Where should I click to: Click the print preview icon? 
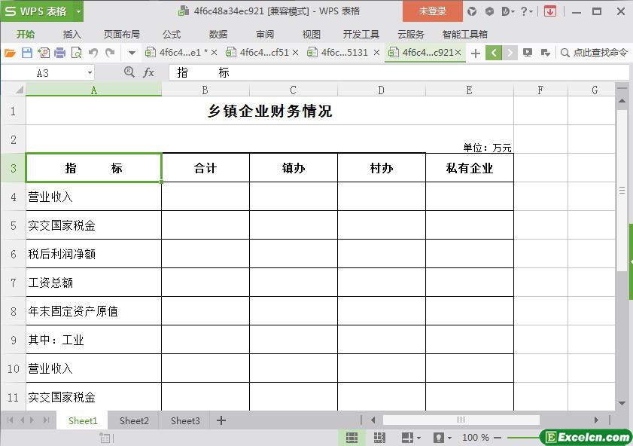tap(76, 53)
